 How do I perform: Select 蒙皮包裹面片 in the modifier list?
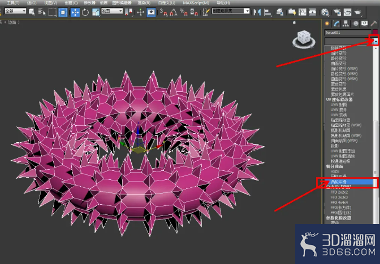[x=342, y=94]
